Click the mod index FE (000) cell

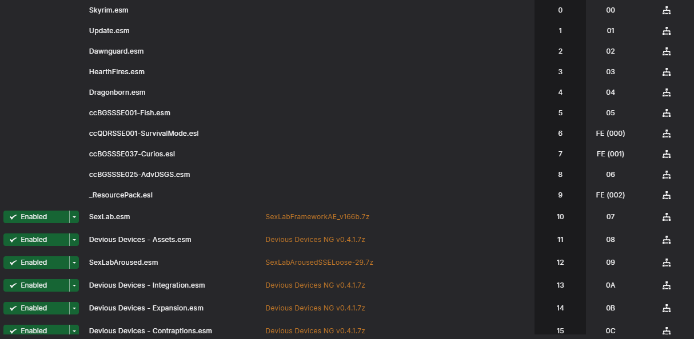tap(611, 134)
